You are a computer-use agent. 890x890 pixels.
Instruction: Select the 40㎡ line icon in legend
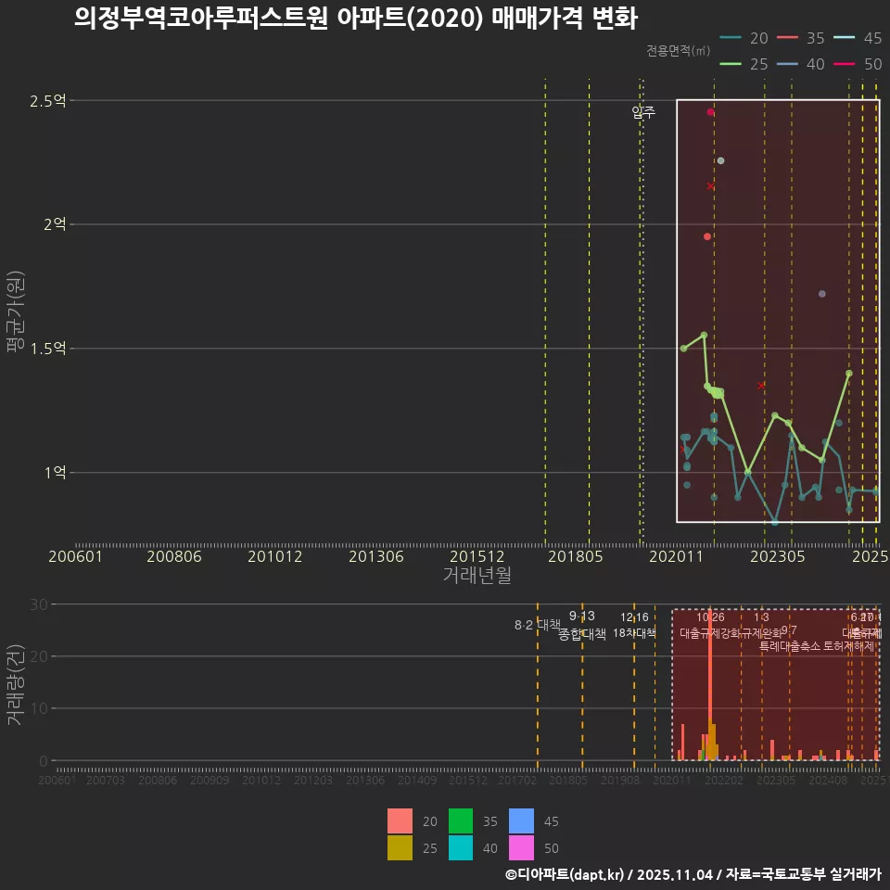tap(786, 63)
